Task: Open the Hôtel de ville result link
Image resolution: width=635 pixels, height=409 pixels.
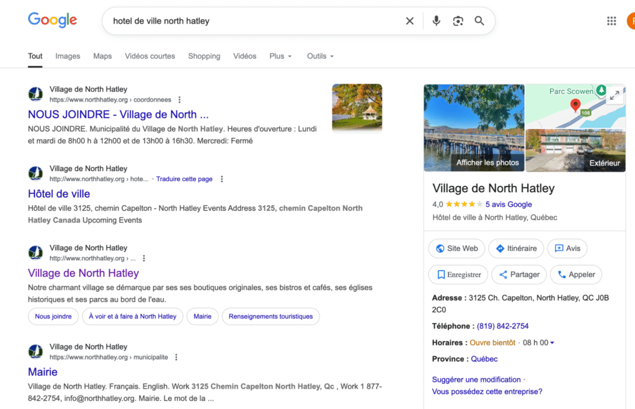Action: point(59,194)
